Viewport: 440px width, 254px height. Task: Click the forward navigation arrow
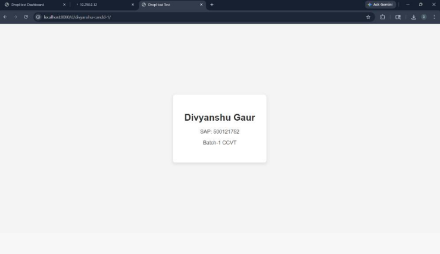pyautogui.click(x=15, y=17)
